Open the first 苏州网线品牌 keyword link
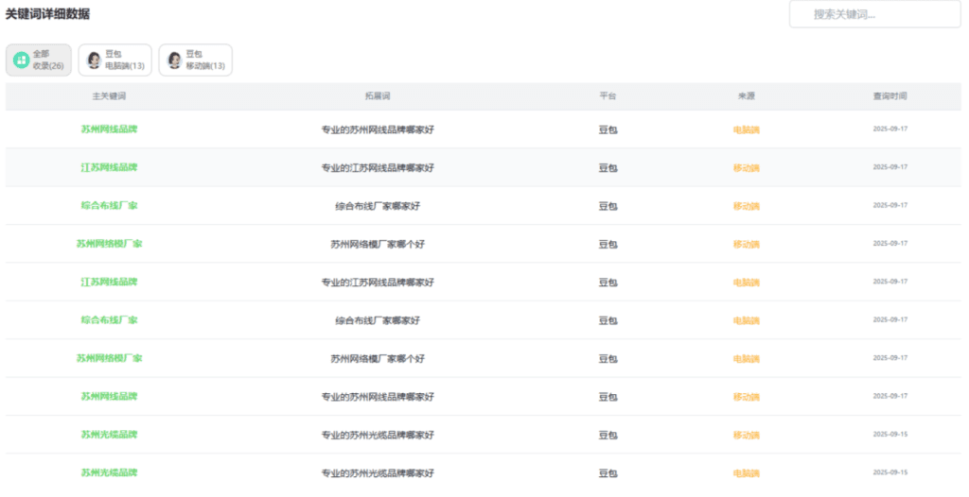Screen dimensions: 969x497 tap(109, 129)
